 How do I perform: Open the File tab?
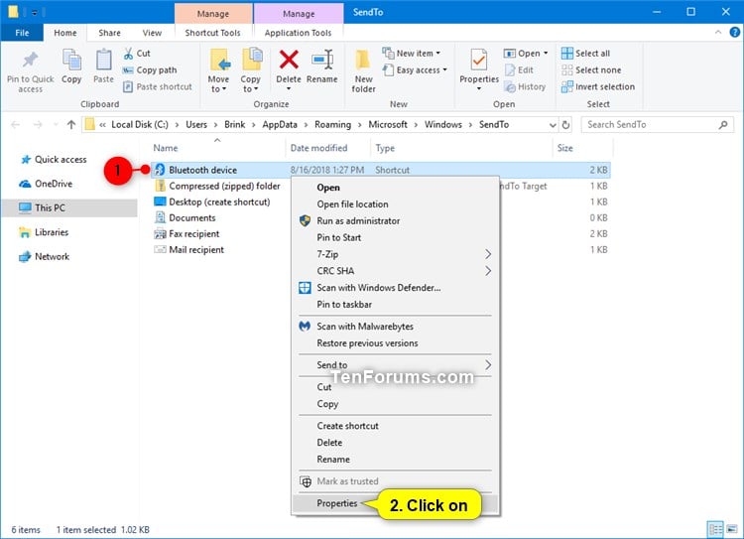(22, 33)
